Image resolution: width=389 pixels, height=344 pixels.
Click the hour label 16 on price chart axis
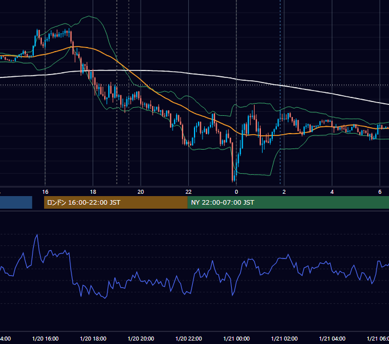(45, 192)
